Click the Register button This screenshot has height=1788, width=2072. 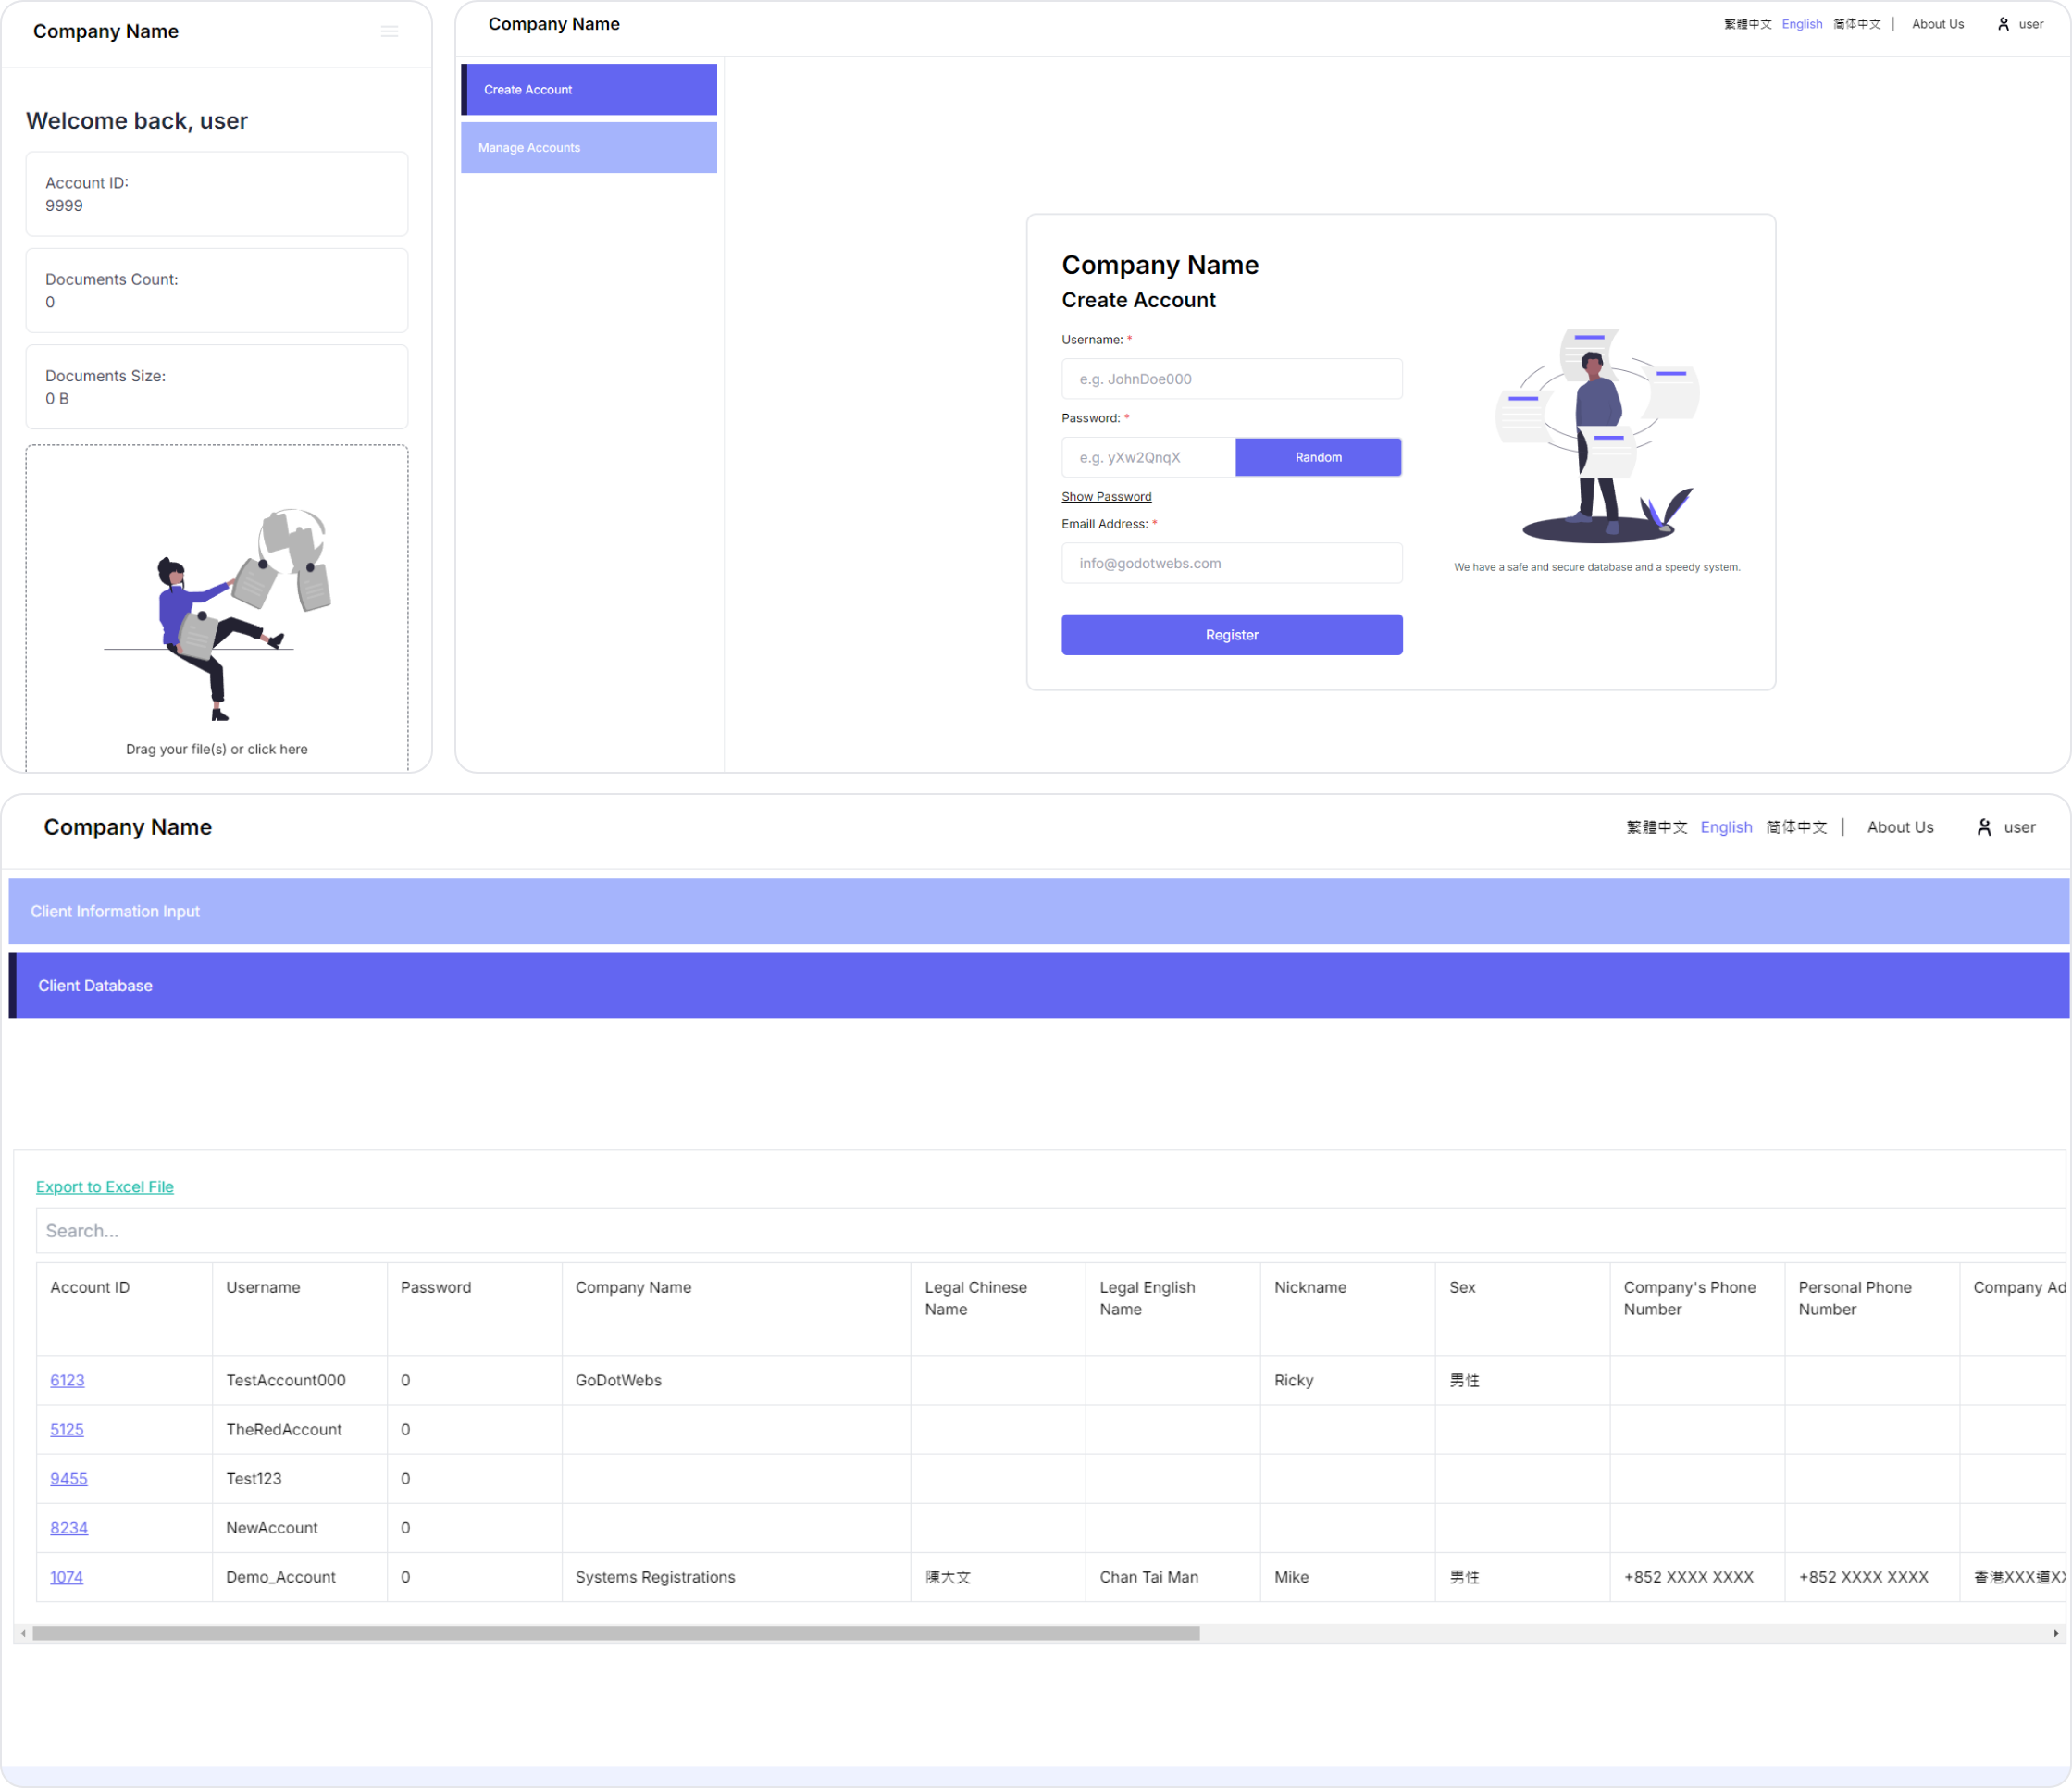(x=1231, y=635)
